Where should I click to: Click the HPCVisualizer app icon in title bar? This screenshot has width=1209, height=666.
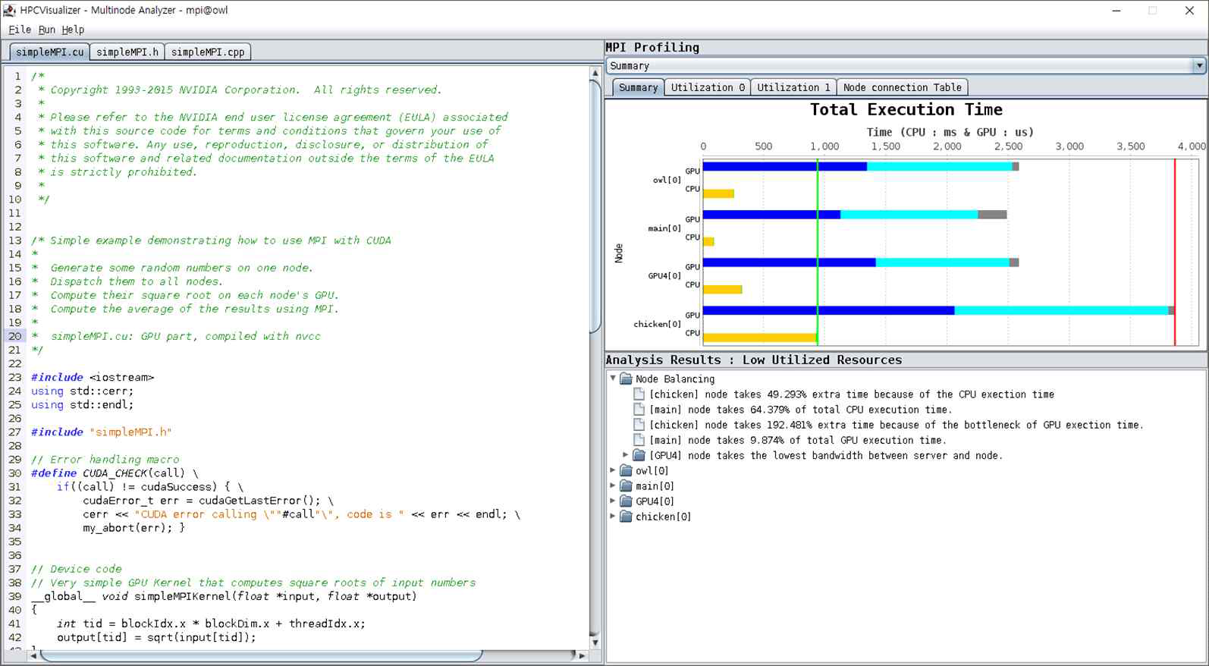[10, 11]
